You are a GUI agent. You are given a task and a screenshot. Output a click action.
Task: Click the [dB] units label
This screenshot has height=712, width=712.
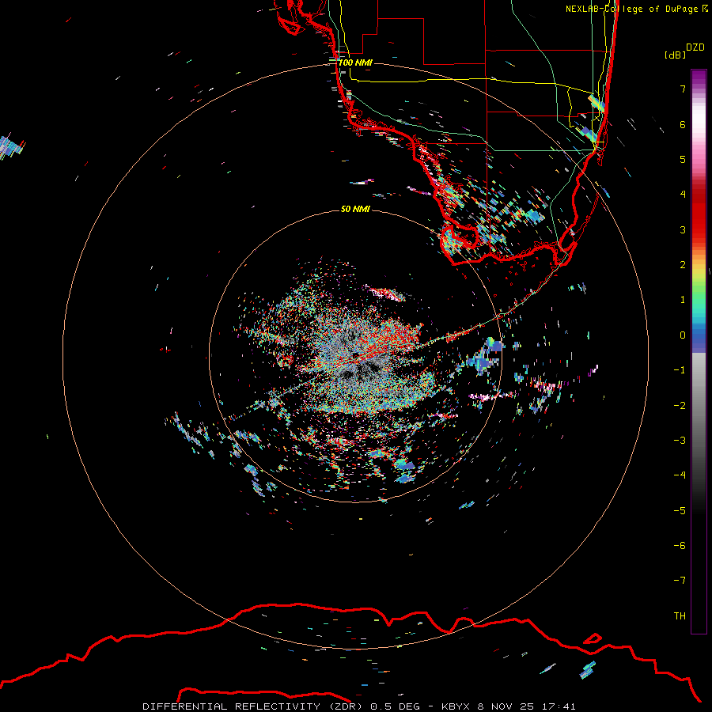coord(675,55)
